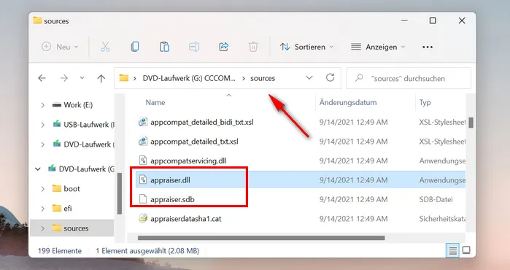510x270 pixels.
Task: Click the file list vertical scrollbar
Action: coord(471,123)
